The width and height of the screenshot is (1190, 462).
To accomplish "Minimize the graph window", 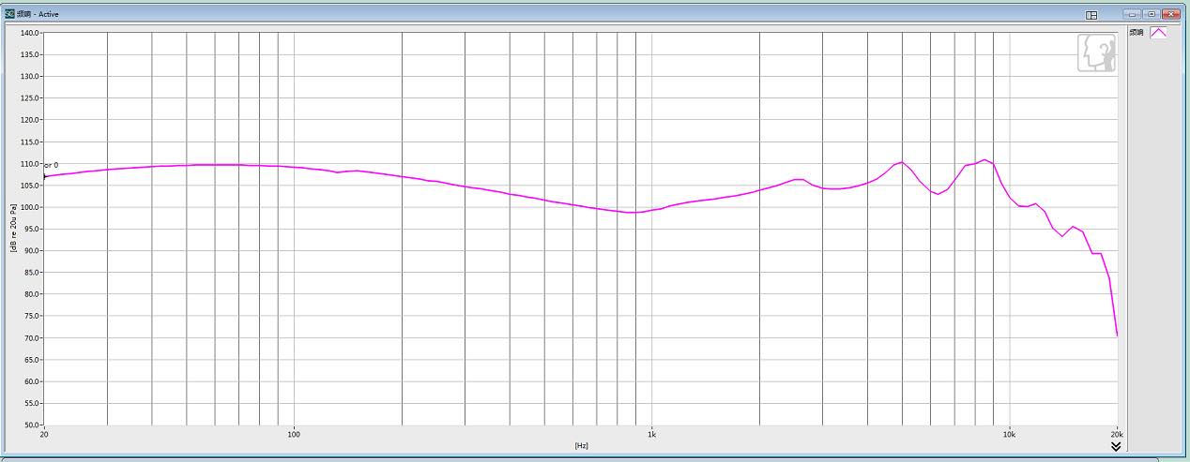I will (1132, 15).
